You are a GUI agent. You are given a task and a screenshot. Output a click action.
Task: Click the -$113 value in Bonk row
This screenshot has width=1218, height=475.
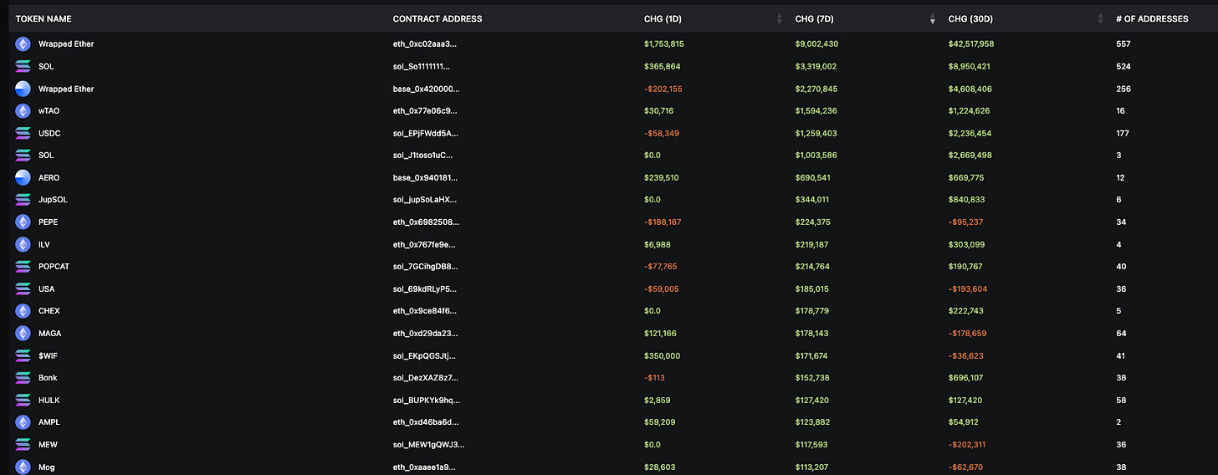pos(653,377)
